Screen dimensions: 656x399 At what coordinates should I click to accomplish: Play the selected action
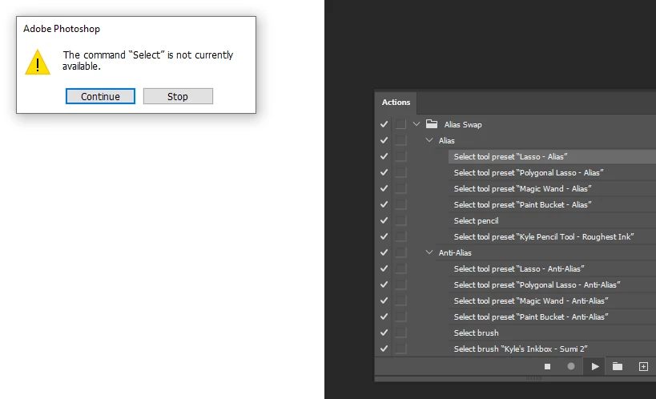[x=595, y=367]
